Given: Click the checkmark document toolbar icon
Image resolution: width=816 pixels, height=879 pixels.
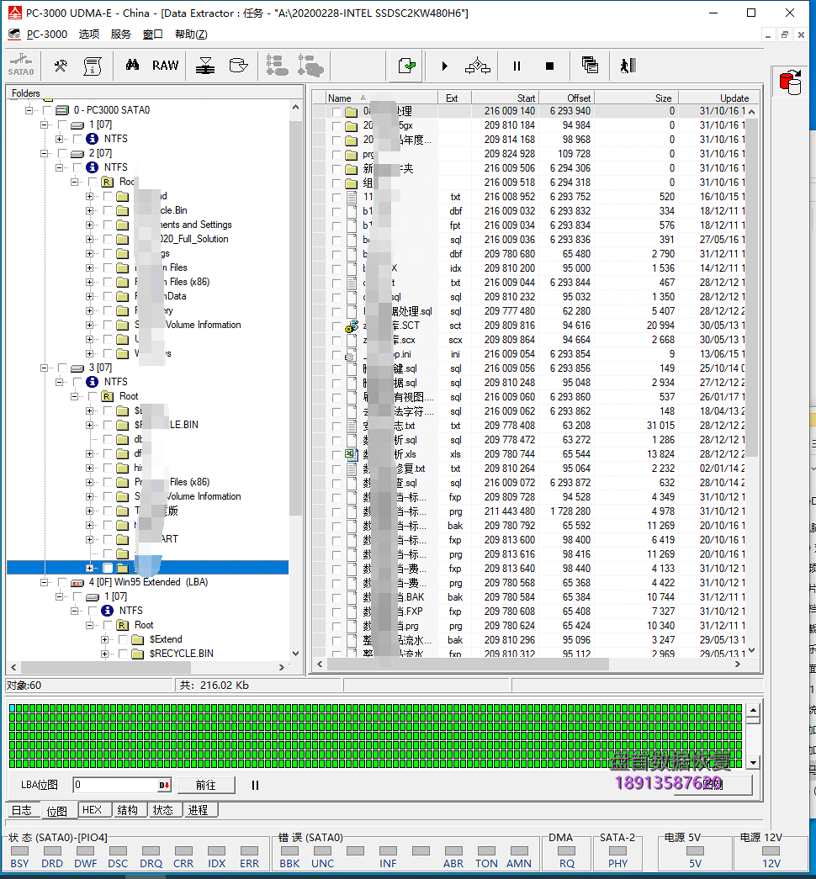Looking at the screenshot, I should tap(406, 66).
